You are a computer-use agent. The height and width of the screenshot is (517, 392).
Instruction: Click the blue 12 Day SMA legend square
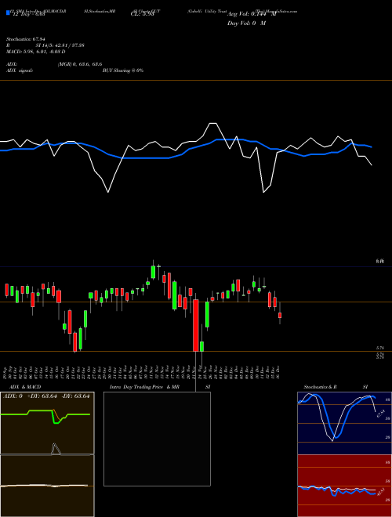[8, 13]
